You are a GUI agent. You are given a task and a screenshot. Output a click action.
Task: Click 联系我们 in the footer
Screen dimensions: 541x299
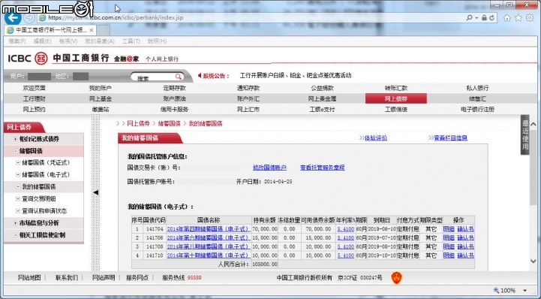tap(67, 278)
